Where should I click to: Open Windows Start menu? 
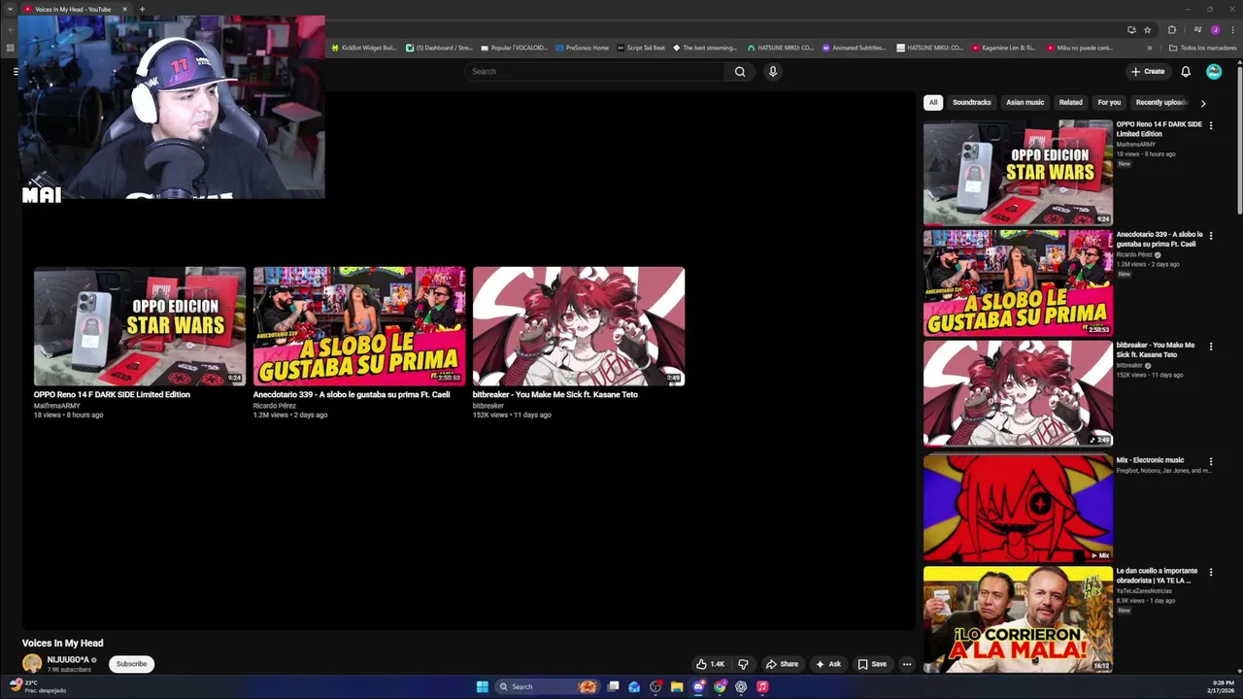[482, 686]
